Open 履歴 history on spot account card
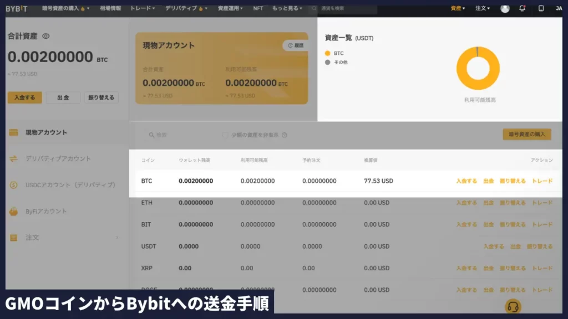The height and width of the screenshot is (319, 568). pos(296,45)
